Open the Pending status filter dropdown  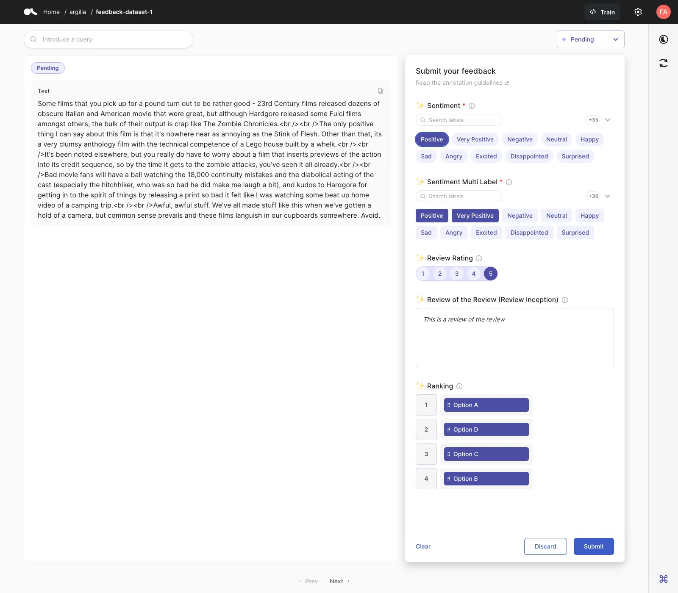[x=591, y=39]
